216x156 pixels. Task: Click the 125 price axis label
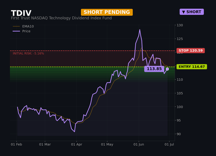tap(180, 39)
